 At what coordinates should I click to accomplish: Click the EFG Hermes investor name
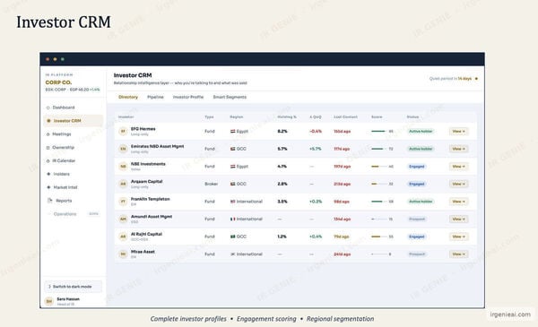pyautogui.click(x=143, y=129)
